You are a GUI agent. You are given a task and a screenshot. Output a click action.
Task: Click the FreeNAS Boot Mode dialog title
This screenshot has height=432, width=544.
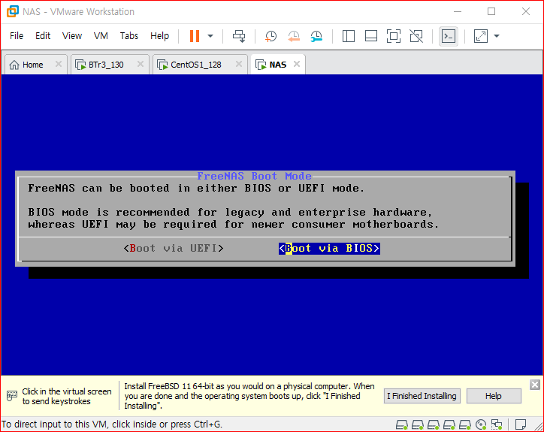[x=254, y=176]
